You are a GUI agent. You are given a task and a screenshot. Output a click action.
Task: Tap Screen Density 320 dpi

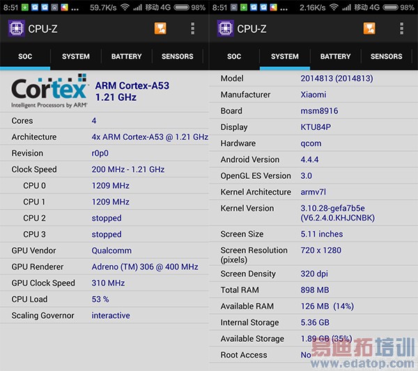314,274
